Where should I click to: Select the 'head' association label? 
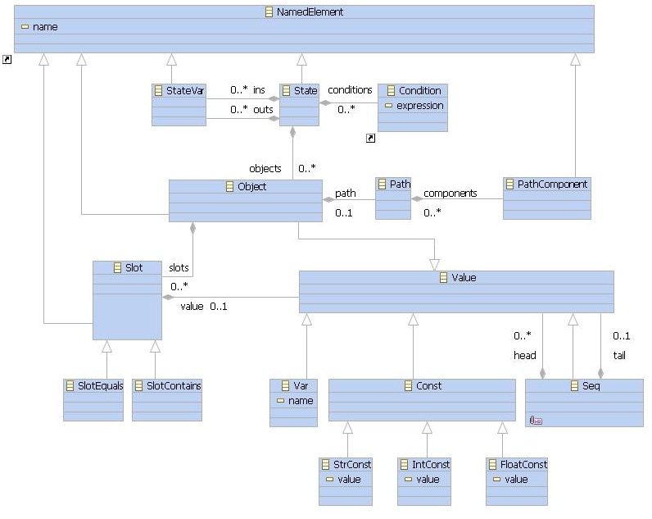(x=525, y=356)
